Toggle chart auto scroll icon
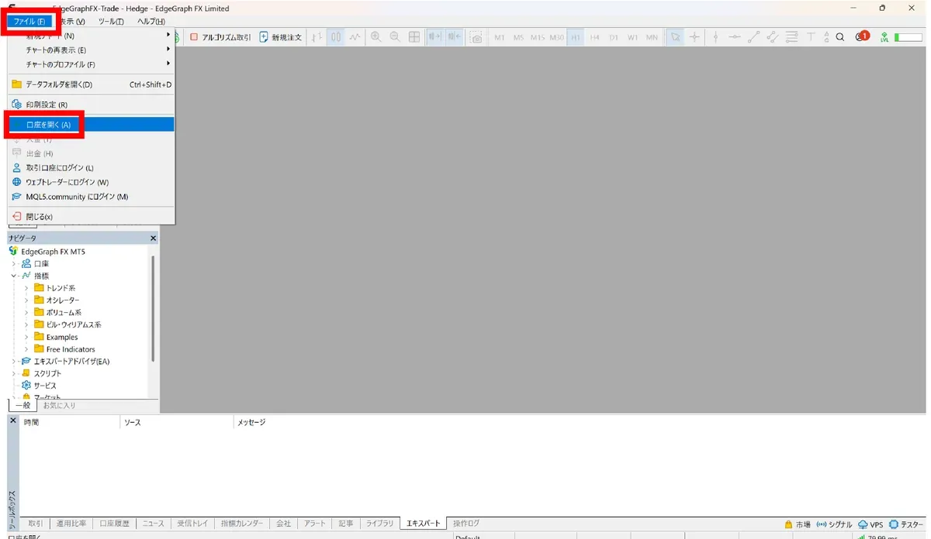Image resolution: width=931 pixels, height=539 pixels. (434, 36)
